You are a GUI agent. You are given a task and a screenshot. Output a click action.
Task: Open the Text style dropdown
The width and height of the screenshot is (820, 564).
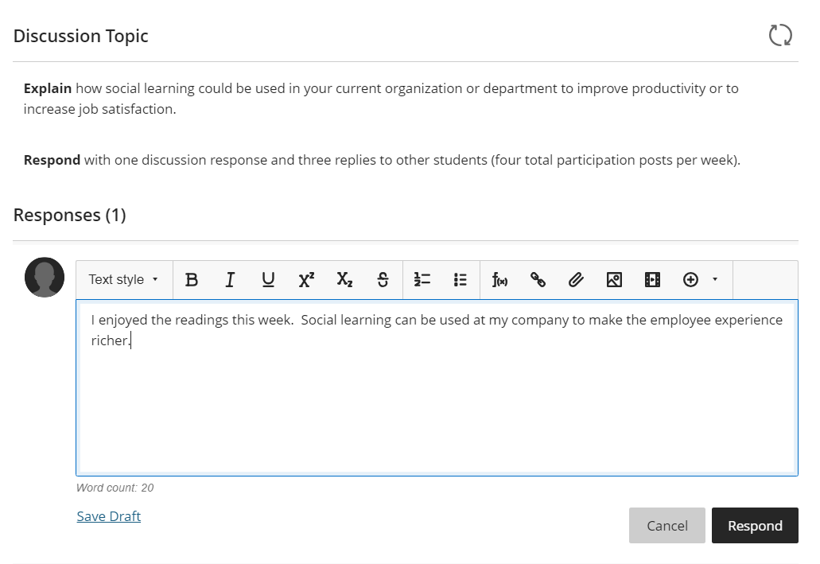[123, 280]
